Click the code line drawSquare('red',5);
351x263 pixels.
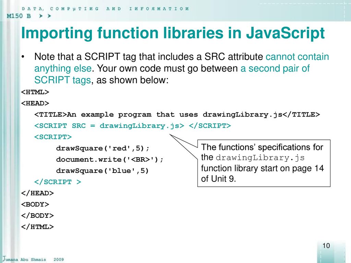102,148
